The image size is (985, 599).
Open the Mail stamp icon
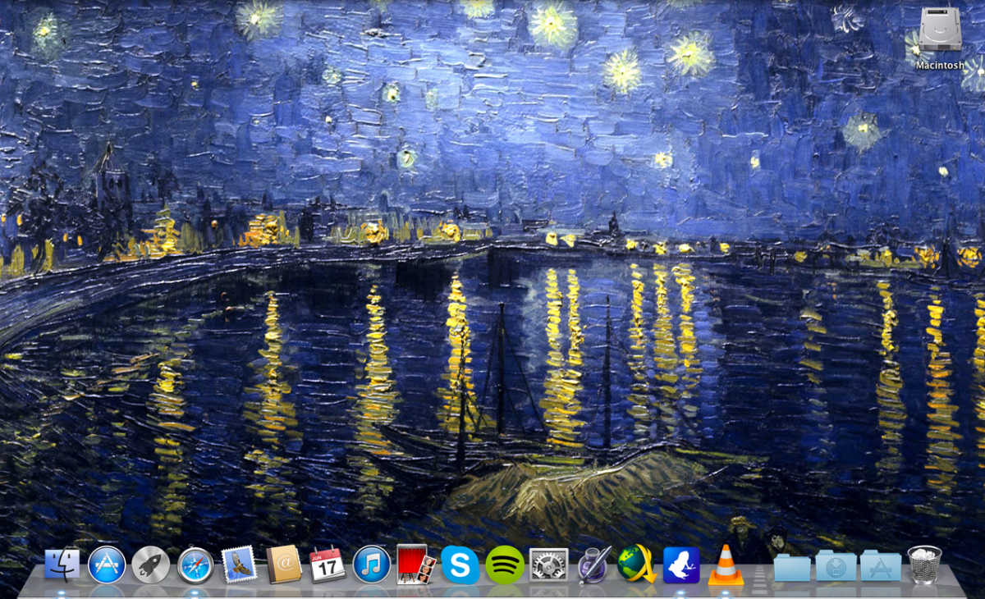click(240, 565)
